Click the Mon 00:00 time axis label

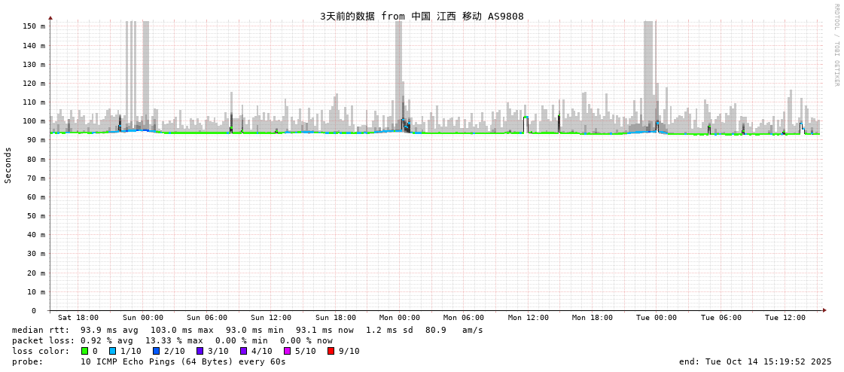click(400, 318)
